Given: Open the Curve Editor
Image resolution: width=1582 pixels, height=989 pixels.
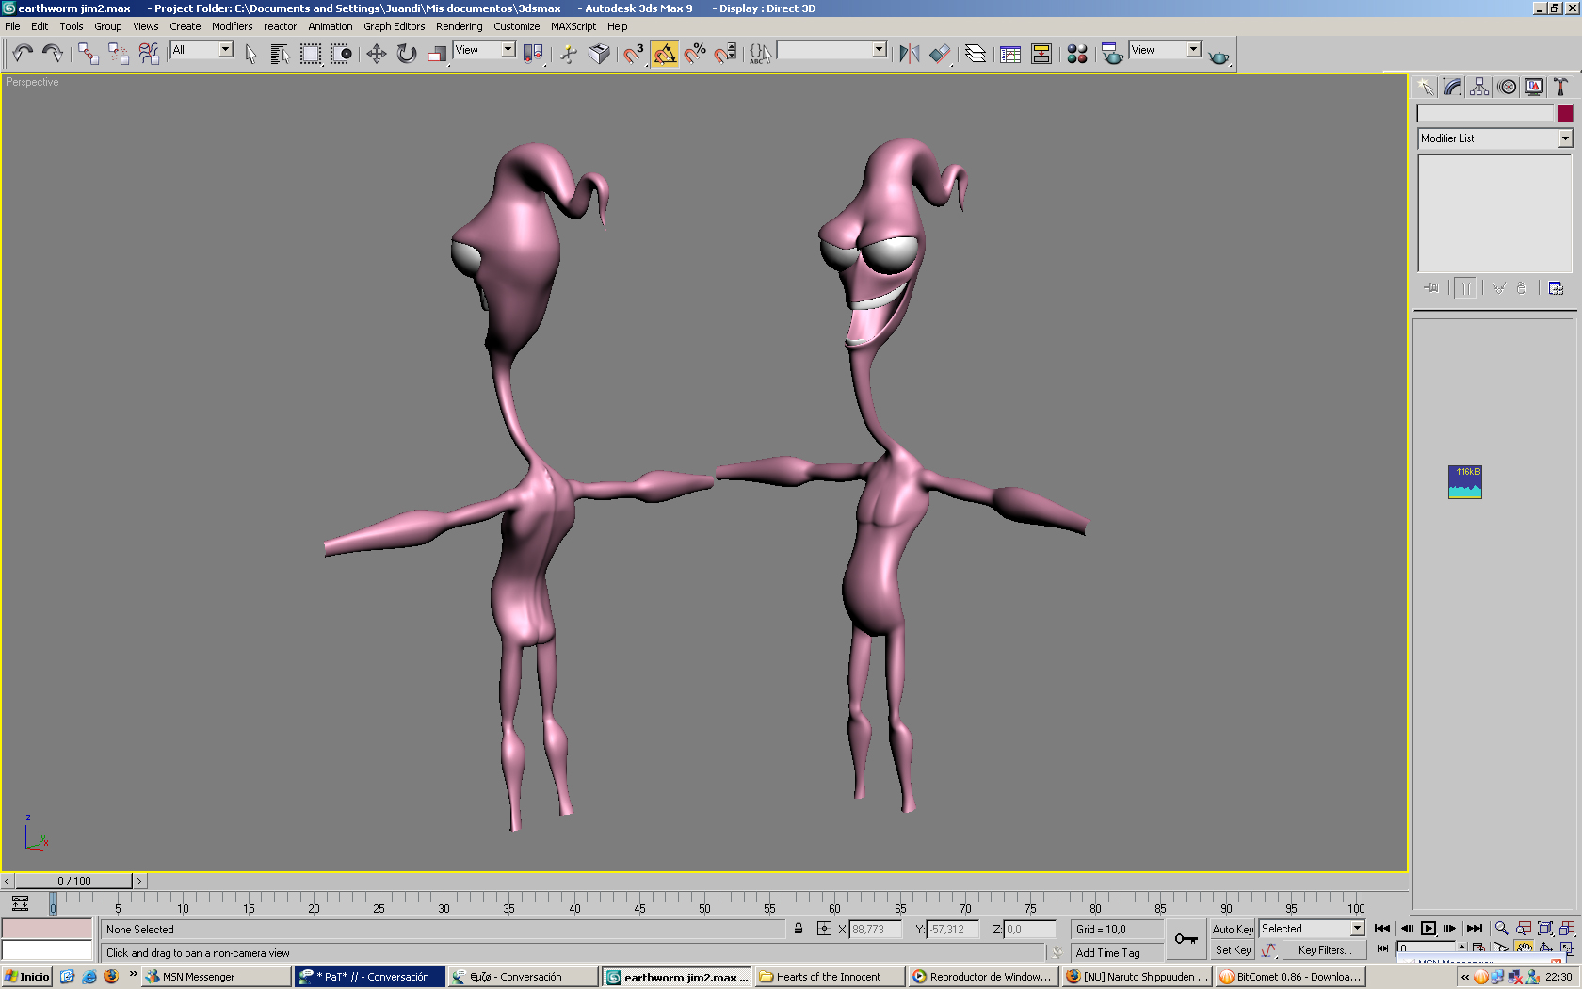Looking at the screenshot, I should pos(1010,54).
